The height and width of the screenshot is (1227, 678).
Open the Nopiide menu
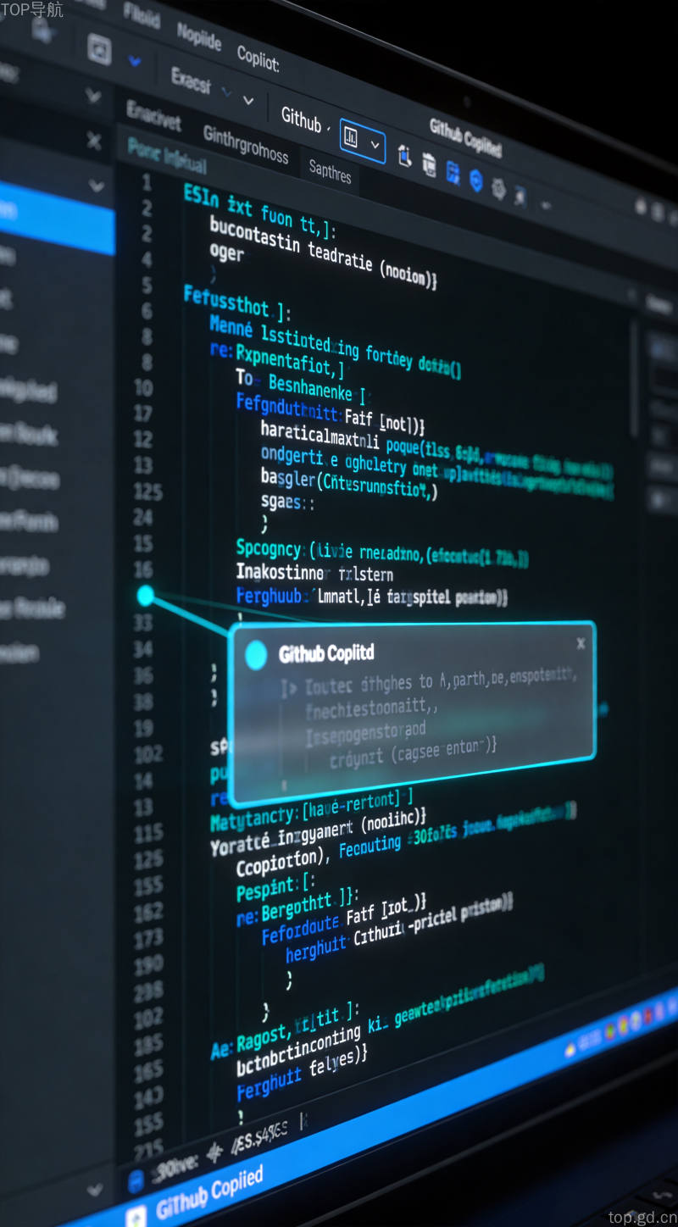199,36
